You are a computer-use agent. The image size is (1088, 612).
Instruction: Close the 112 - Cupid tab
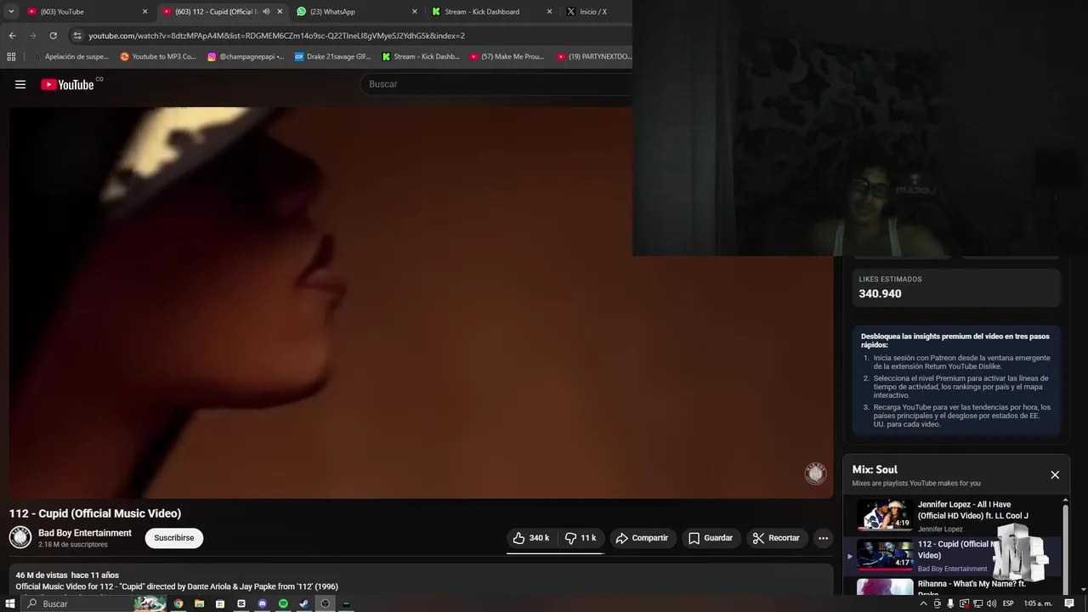280,12
